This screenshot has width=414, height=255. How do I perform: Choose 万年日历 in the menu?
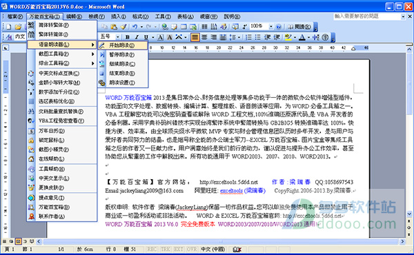62,131
